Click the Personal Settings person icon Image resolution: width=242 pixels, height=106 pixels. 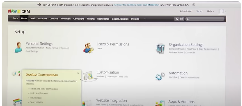[x=18, y=47]
